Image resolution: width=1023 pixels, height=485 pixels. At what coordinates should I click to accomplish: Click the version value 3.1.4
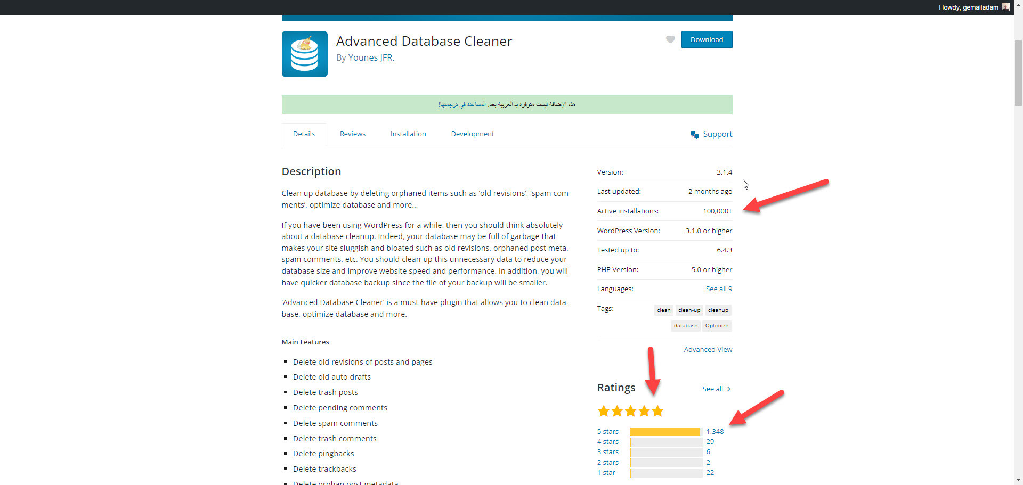click(724, 172)
